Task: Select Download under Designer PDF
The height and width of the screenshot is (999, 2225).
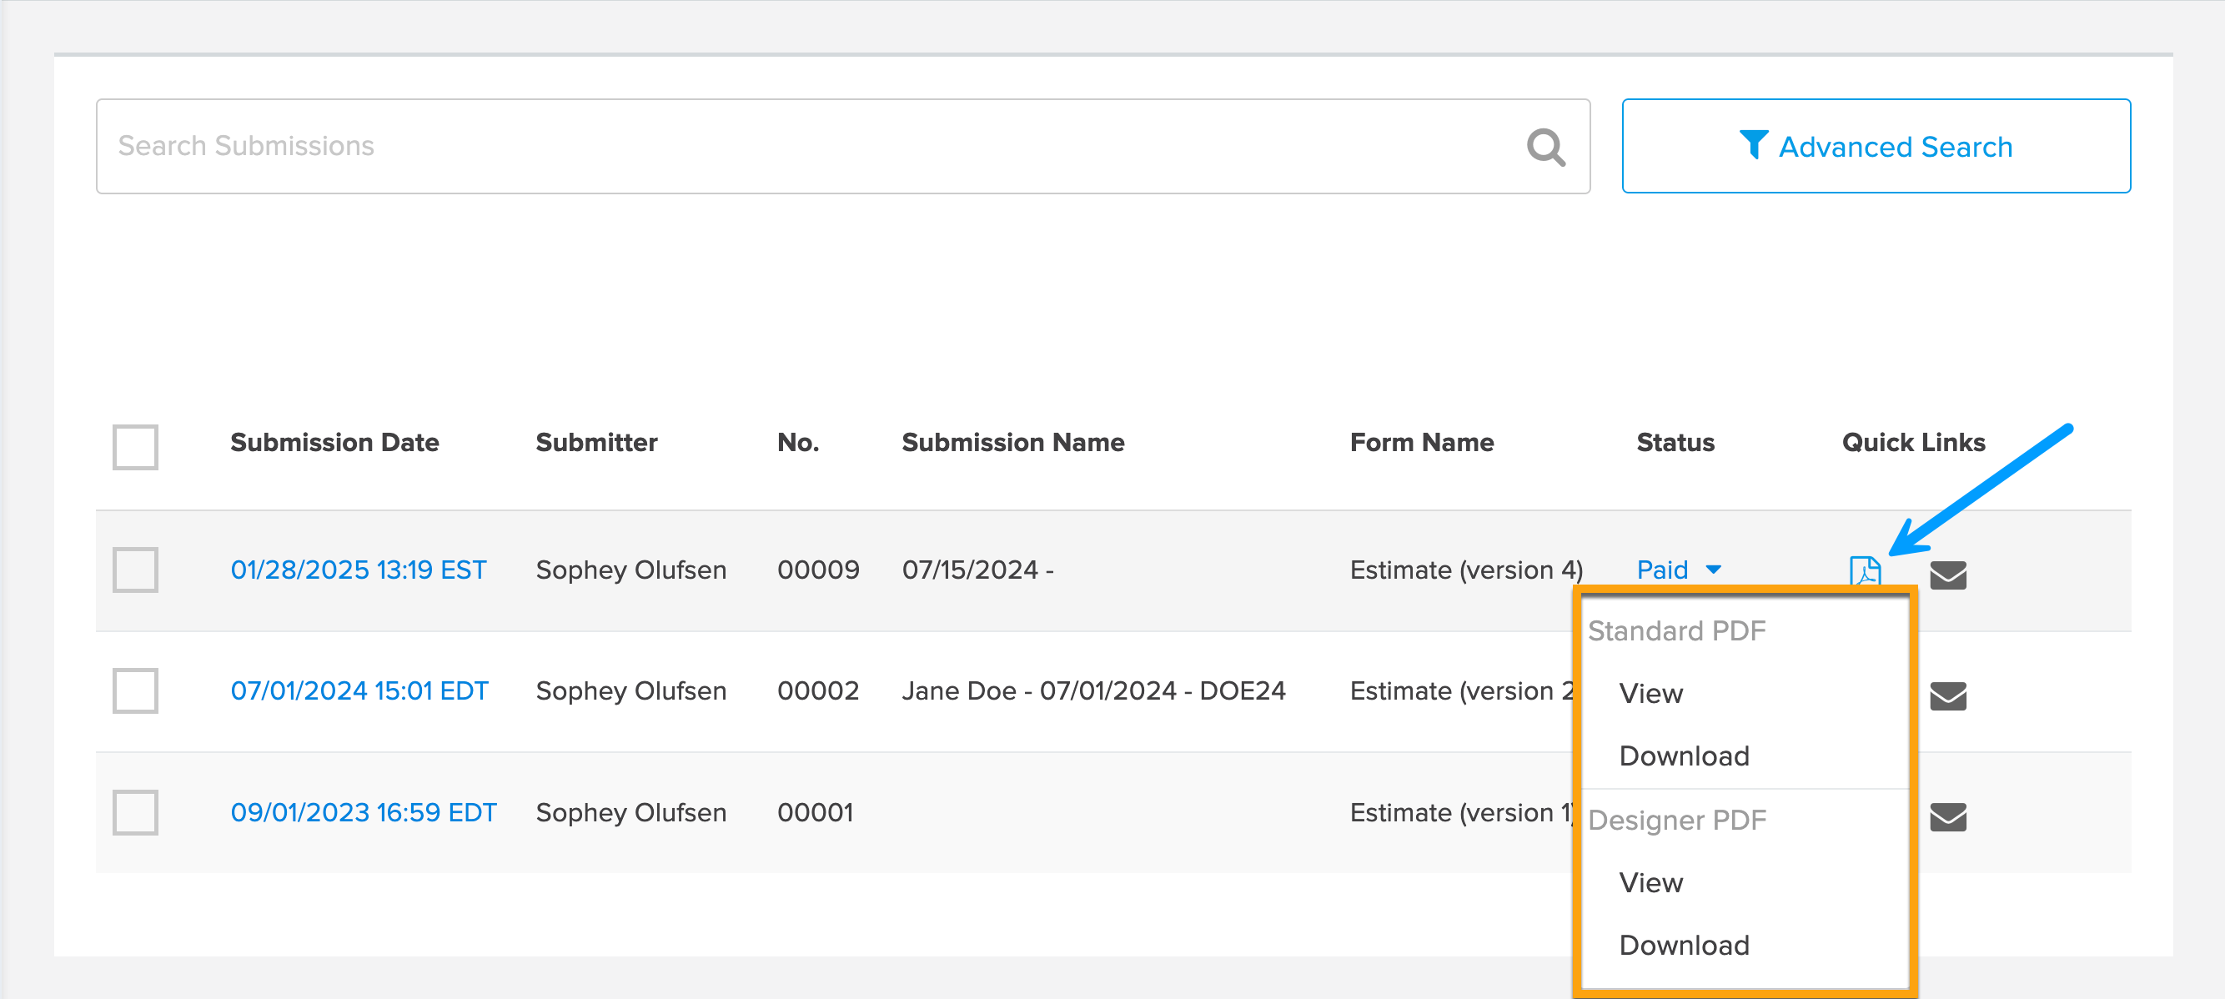Action: [x=1684, y=945]
